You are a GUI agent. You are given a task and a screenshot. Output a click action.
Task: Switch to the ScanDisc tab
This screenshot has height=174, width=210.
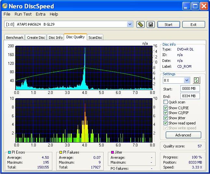click(95, 38)
